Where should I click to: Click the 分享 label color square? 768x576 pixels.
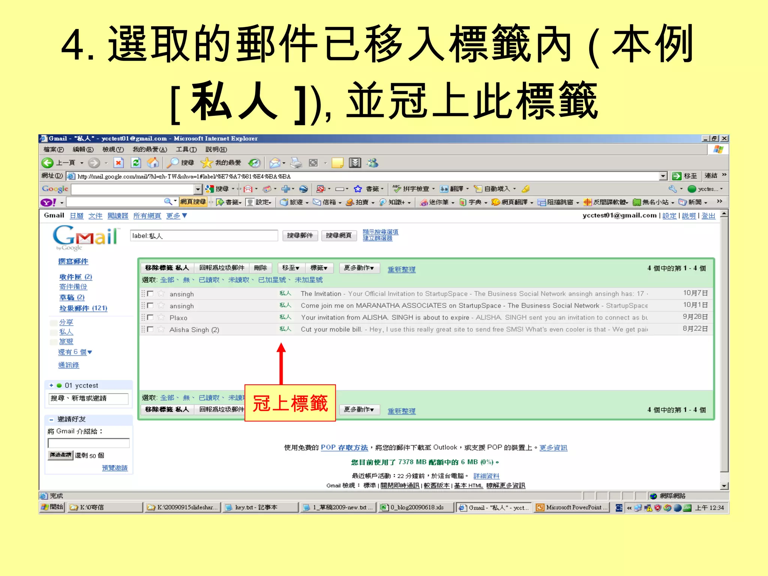tap(54, 323)
